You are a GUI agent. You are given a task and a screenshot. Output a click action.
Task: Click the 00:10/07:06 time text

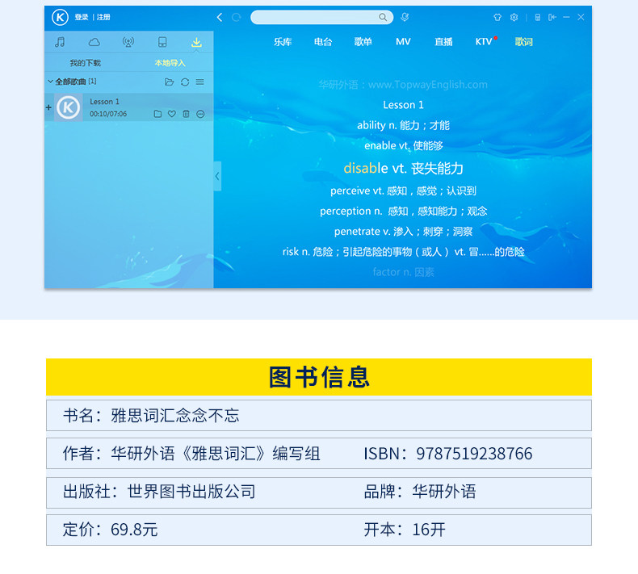pyautogui.click(x=108, y=114)
